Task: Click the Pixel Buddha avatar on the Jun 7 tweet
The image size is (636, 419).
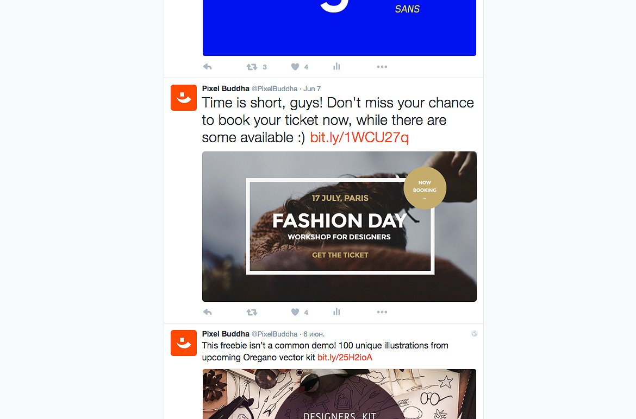Action: (184, 98)
